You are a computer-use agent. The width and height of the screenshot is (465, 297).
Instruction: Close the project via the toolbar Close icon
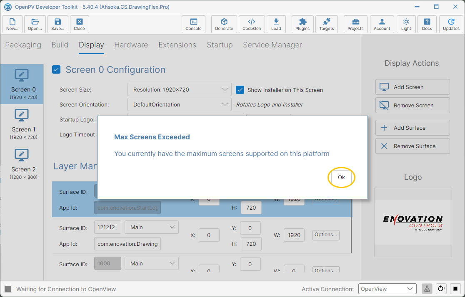coord(80,24)
